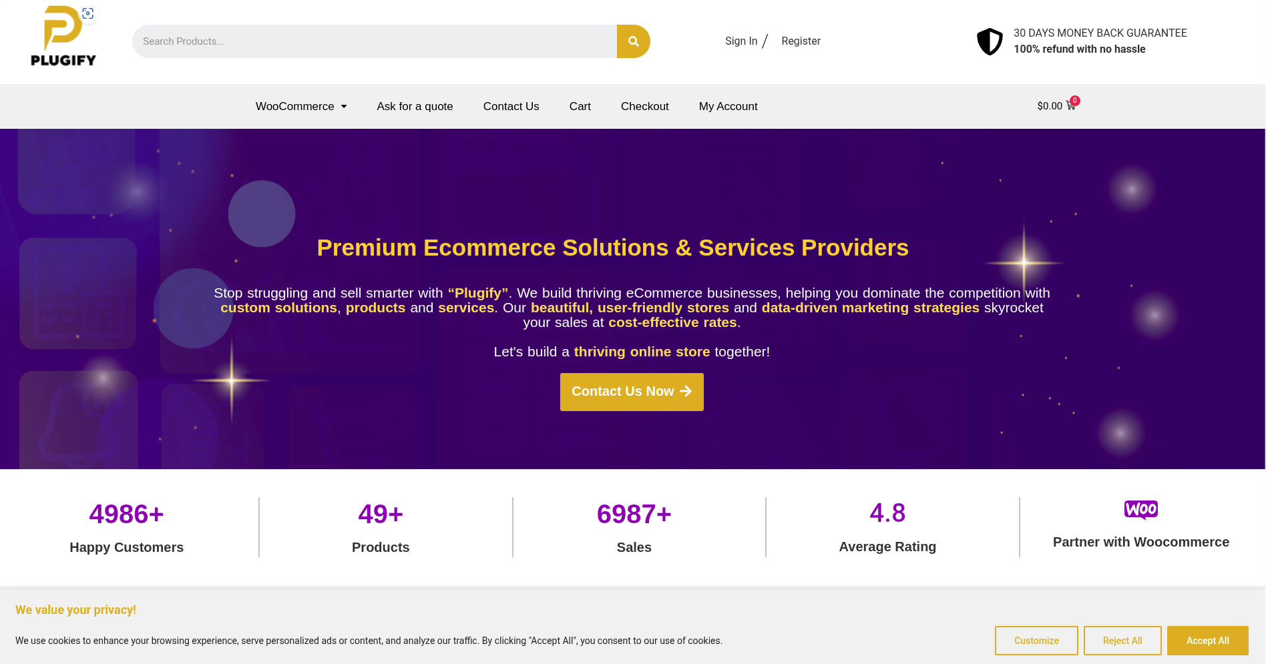Accept all cookies

tap(1207, 640)
